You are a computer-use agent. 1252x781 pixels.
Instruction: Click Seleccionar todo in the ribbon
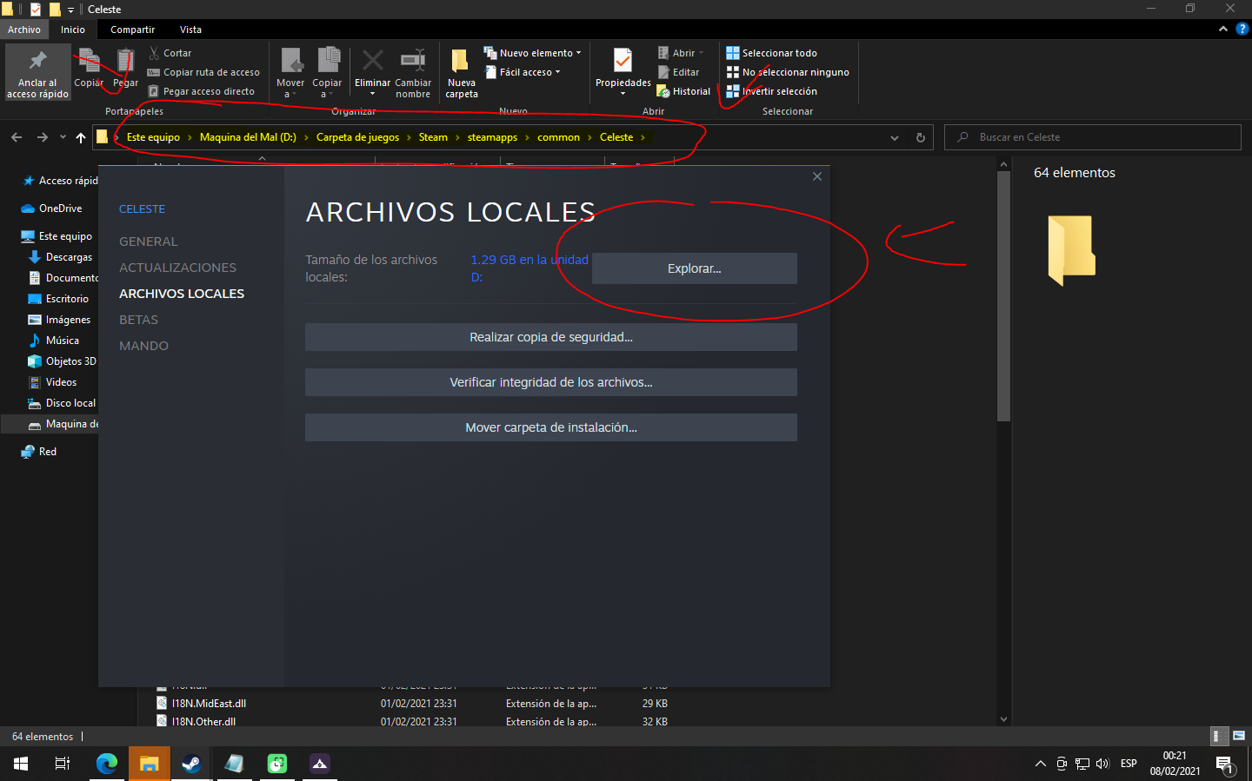coord(772,53)
